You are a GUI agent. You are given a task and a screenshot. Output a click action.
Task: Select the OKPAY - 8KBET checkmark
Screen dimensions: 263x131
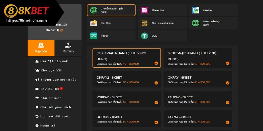[x=227, y=83]
